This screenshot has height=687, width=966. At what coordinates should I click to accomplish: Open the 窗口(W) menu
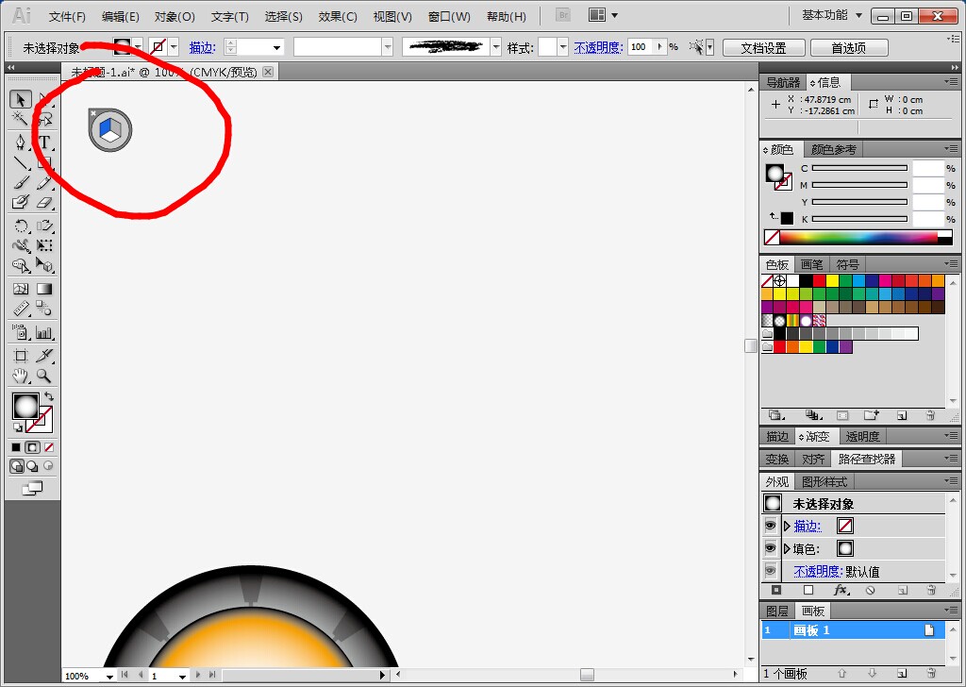(448, 17)
